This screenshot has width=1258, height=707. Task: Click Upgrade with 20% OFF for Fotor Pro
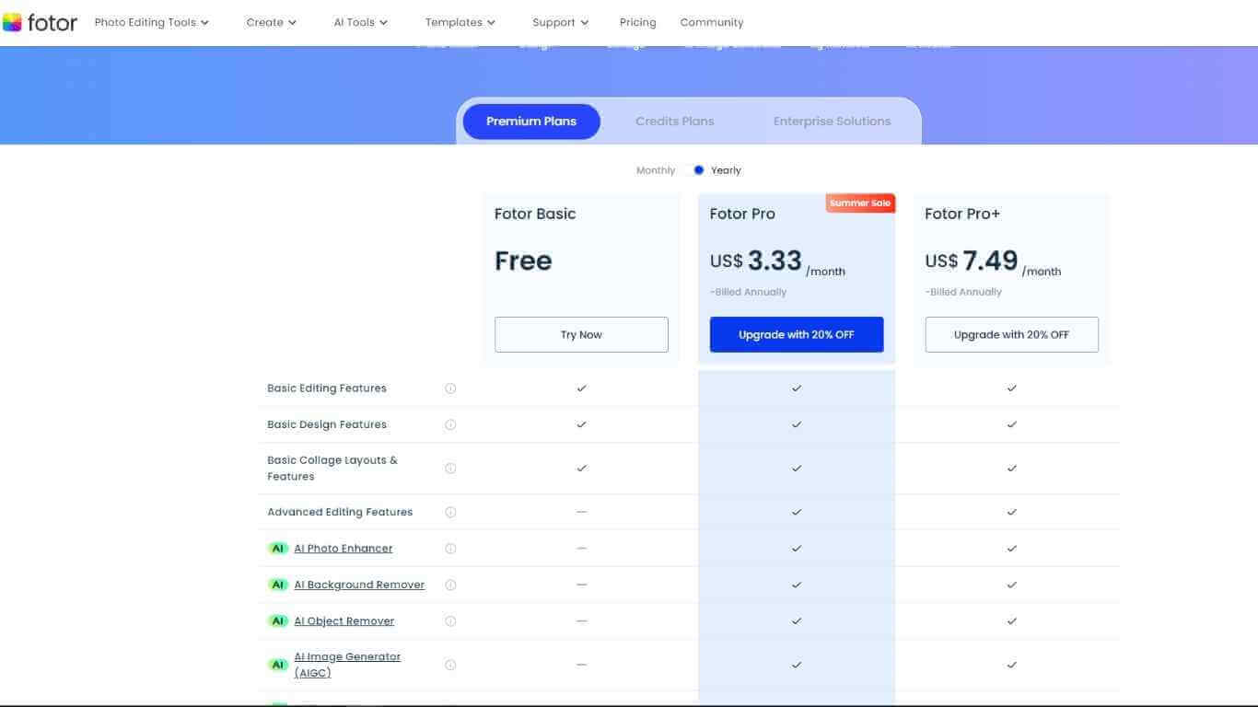797,335
